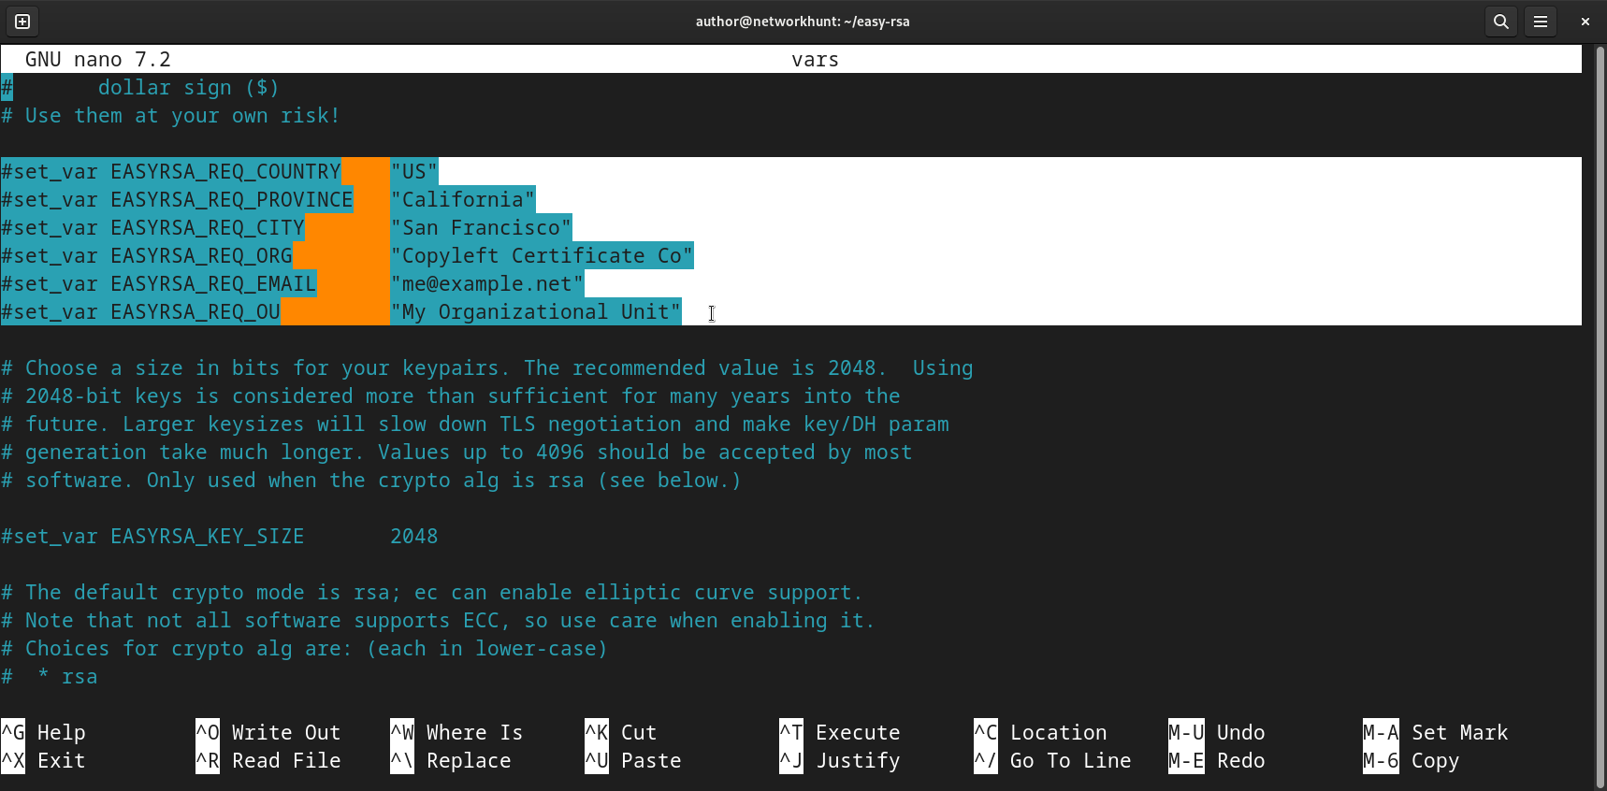Click the window title author@networkhunt
Screen dimensions: 1607x791
(803, 22)
